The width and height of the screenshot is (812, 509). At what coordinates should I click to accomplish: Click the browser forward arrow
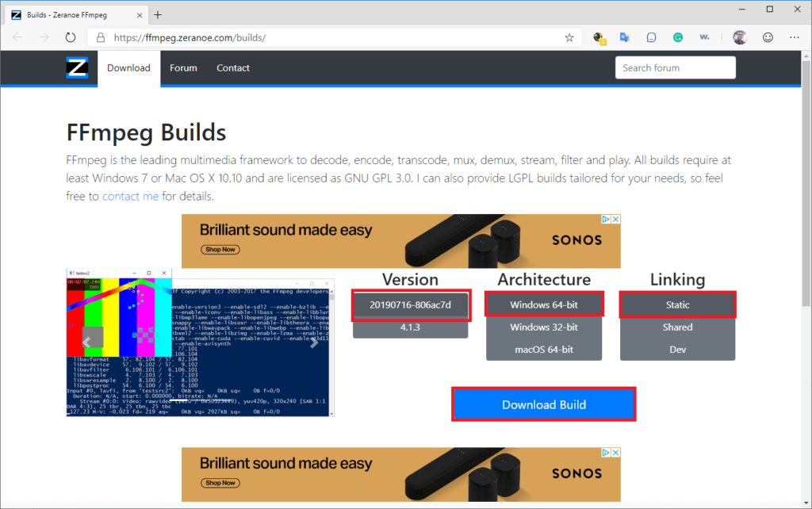click(x=44, y=37)
